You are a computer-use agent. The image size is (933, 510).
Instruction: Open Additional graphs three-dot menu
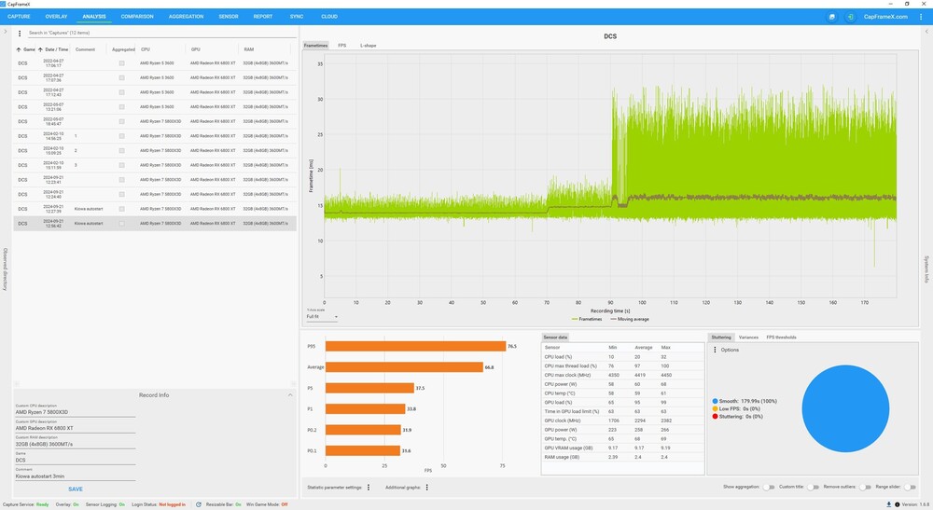(x=427, y=488)
